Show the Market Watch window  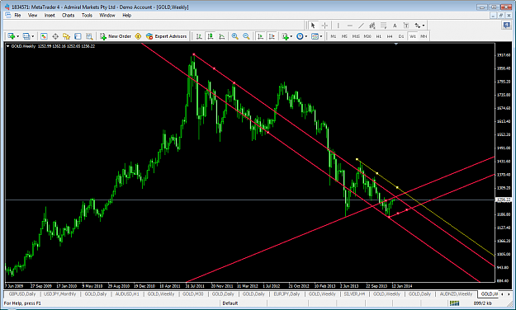44,36
